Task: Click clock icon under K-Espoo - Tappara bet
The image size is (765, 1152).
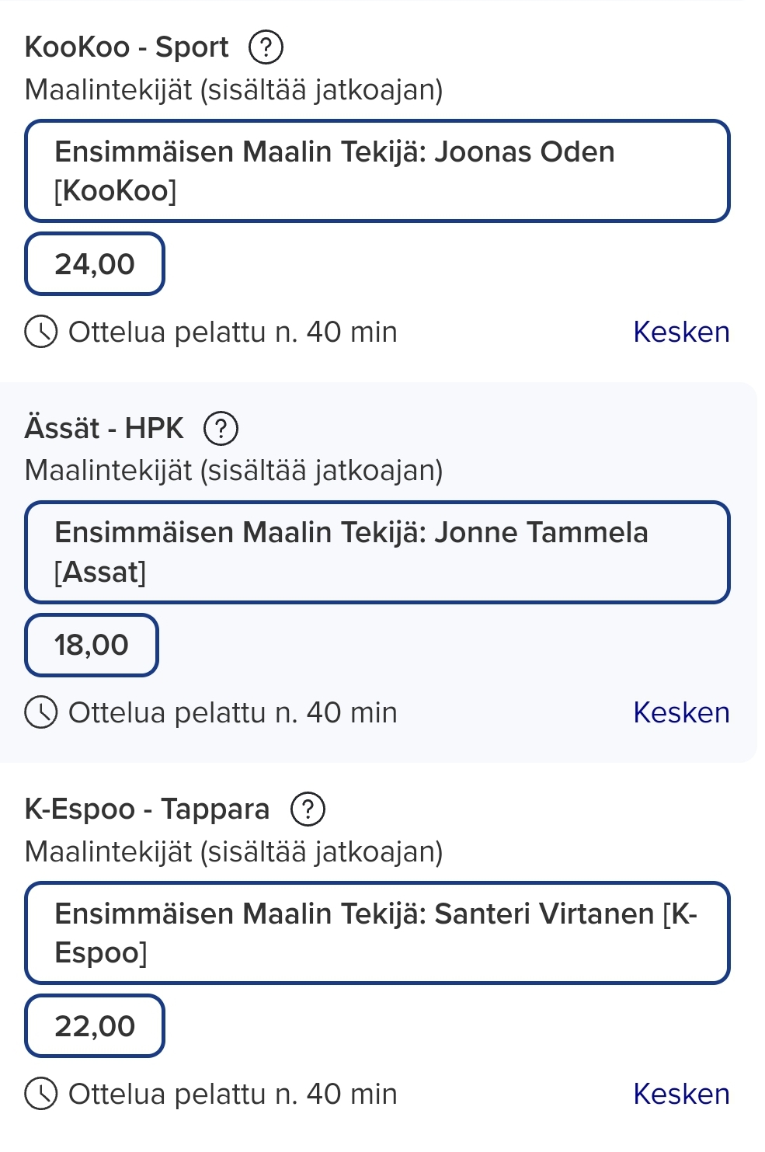Action: (x=41, y=1094)
